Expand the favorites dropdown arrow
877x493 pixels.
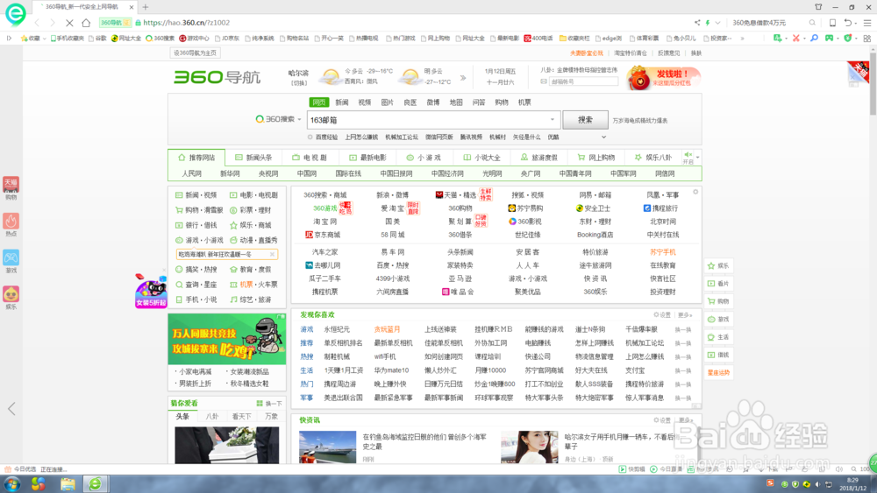click(44, 39)
